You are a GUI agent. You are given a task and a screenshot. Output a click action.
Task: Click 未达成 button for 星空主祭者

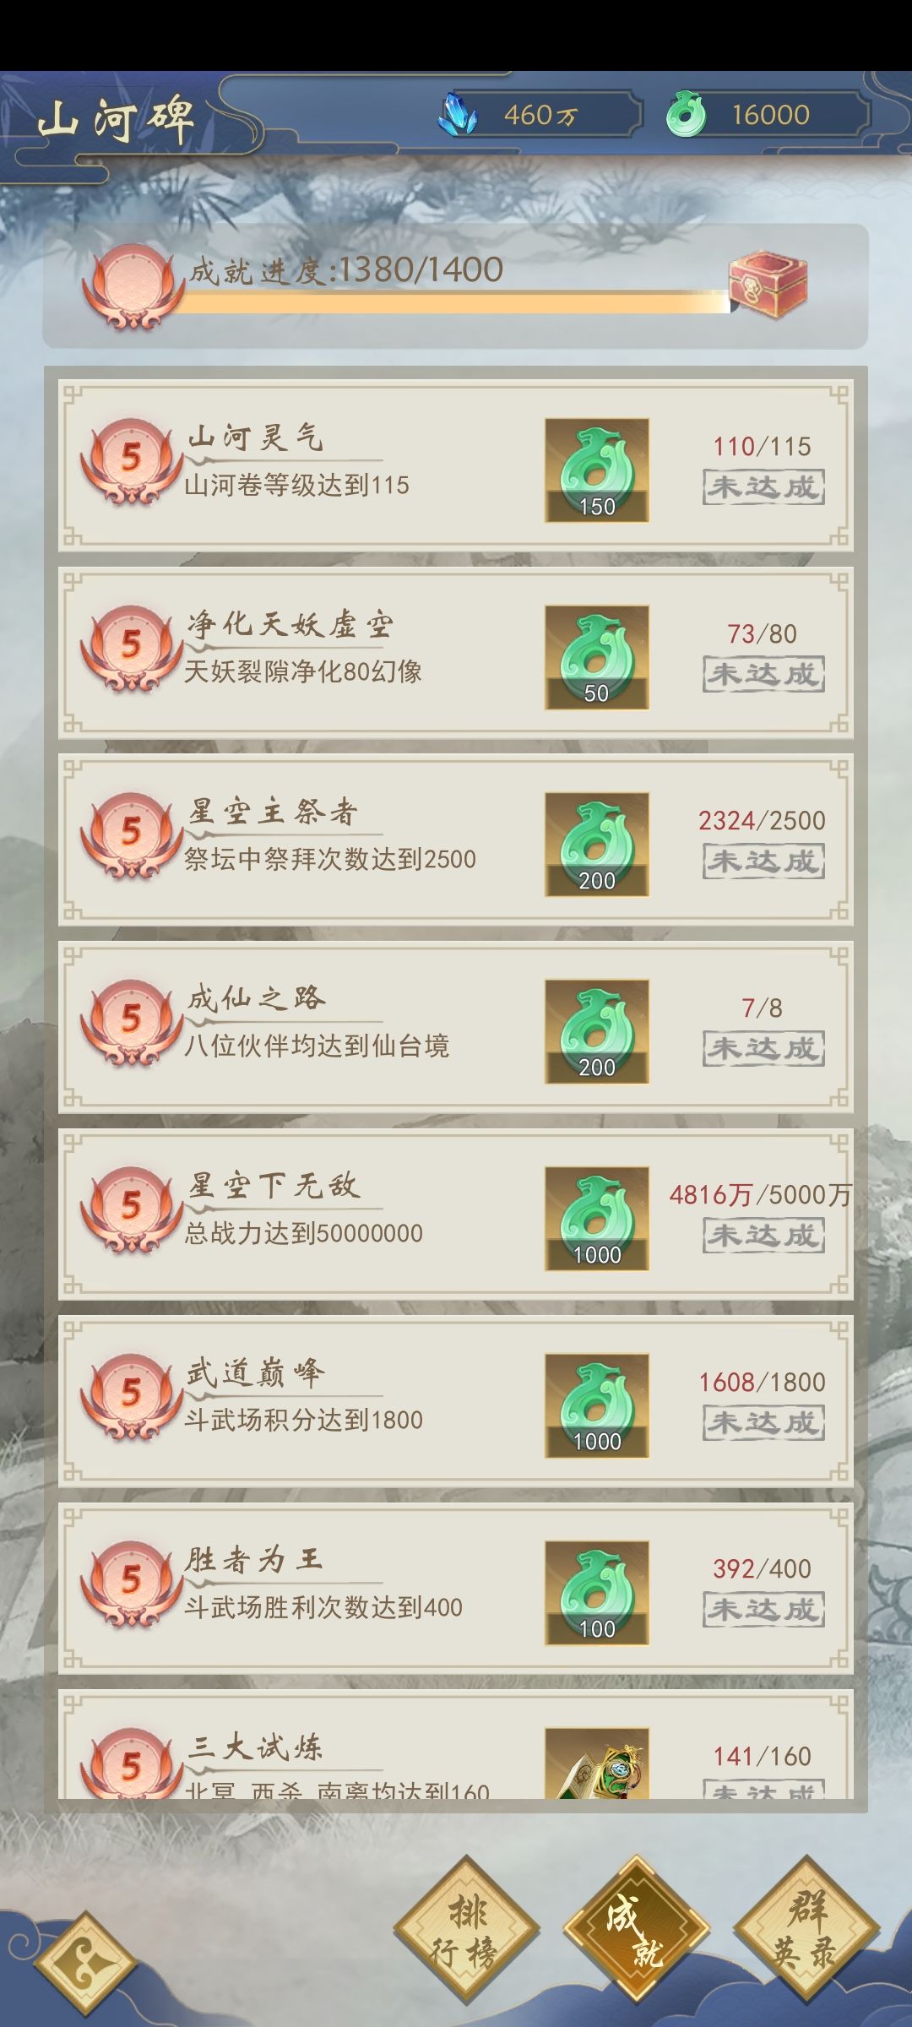pos(763,861)
